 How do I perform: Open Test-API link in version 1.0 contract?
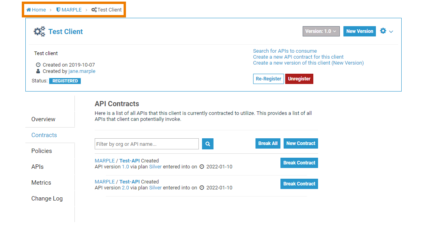130,161
